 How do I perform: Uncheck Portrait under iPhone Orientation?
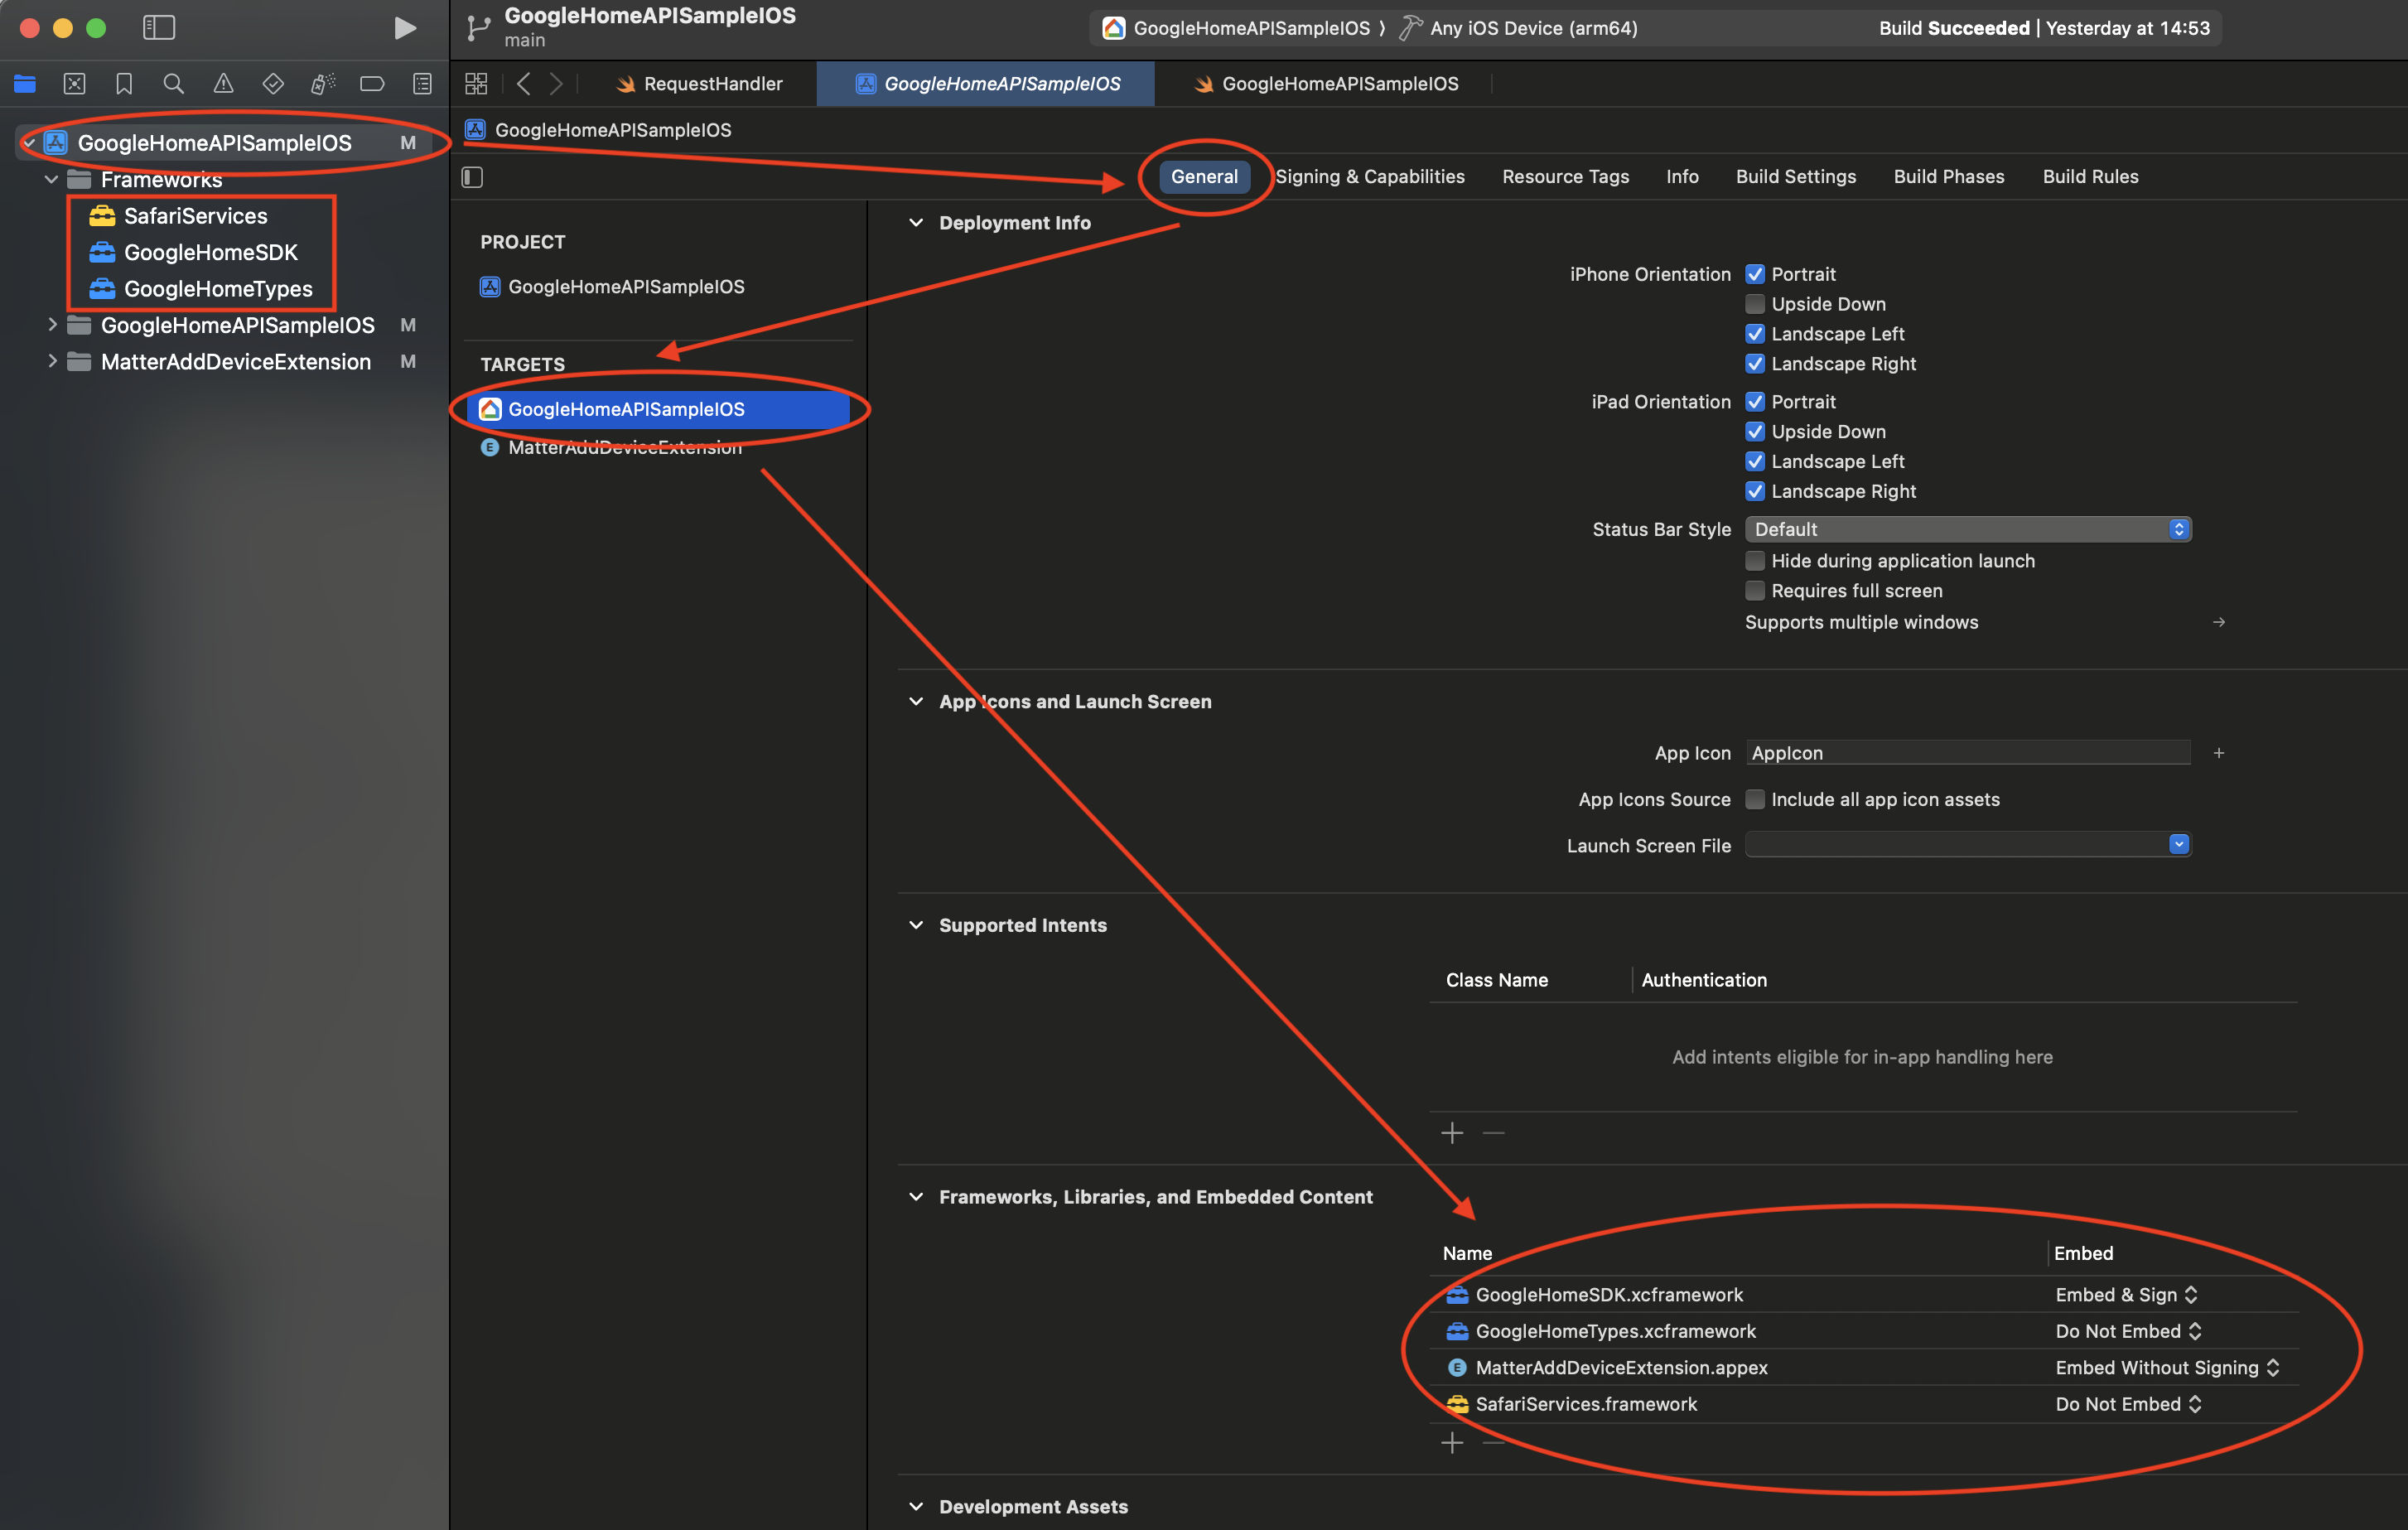(1756, 273)
